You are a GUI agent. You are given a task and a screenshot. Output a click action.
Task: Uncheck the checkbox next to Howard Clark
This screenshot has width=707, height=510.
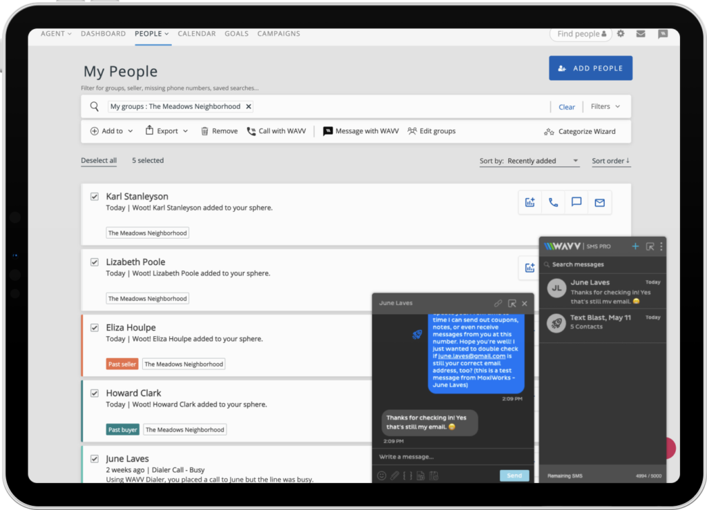pyautogui.click(x=95, y=393)
